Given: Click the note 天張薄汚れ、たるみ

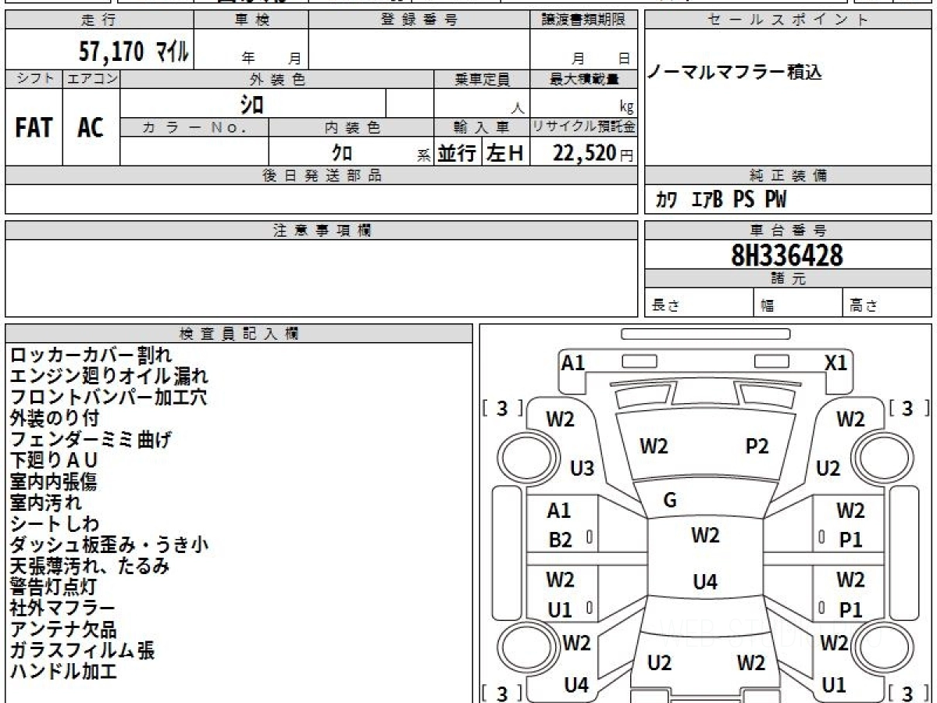Looking at the screenshot, I should pyautogui.click(x=90, y=566).
